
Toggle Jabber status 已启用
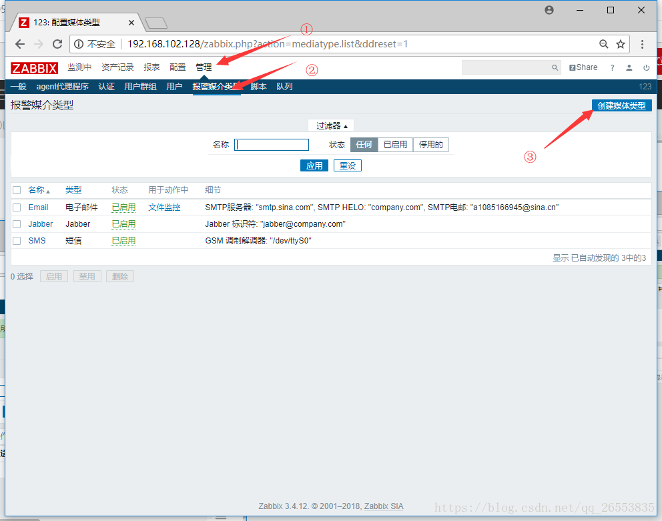tap(123, 224)
